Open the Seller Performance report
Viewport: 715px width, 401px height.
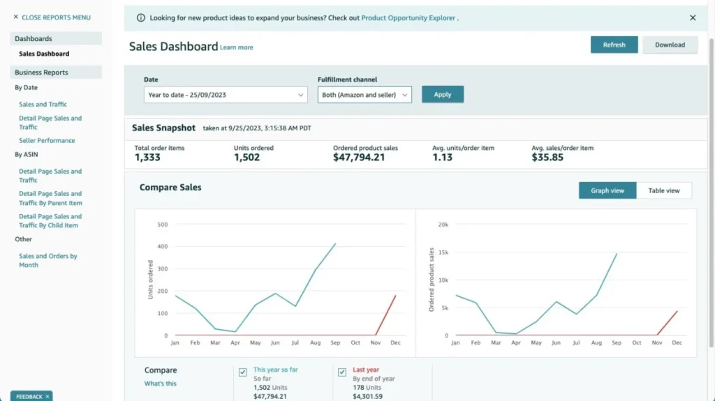(47, 141)
